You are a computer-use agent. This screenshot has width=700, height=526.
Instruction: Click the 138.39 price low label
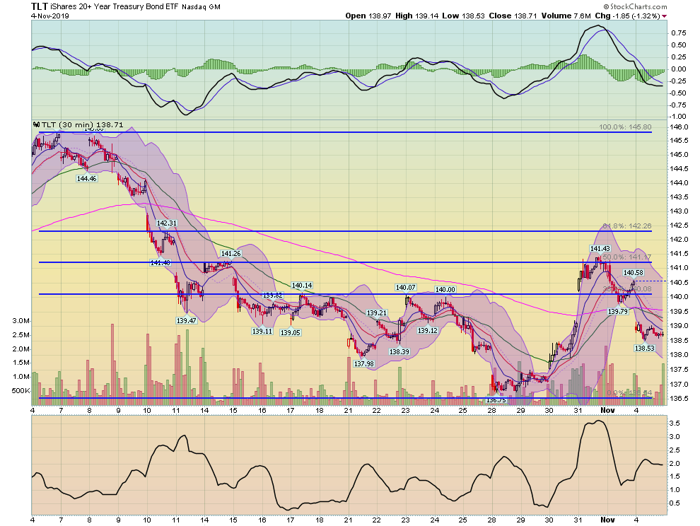click(399, 352)
